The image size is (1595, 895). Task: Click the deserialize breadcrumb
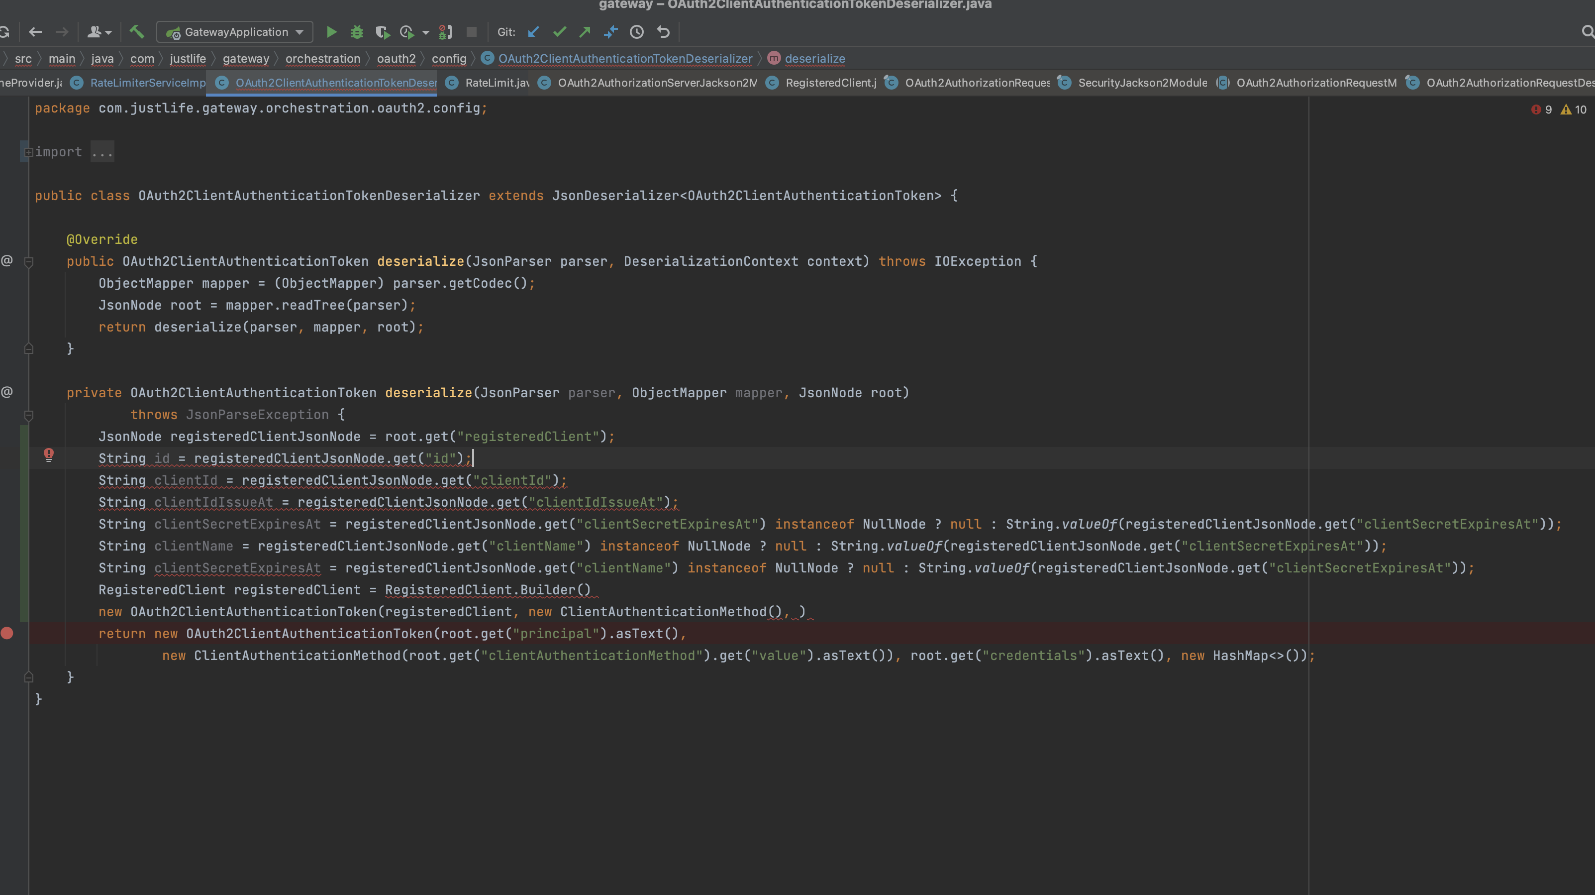814,58
